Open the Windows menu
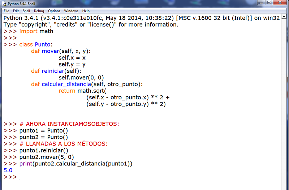Image resolution: width=289 pixels, height=190 pixels. pyautogui.click(x=71, y=11)
